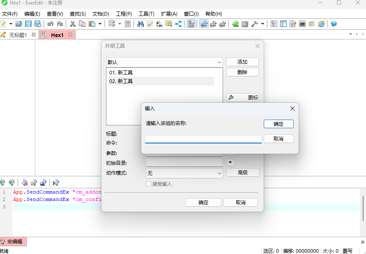Click the Open File folder icon
Viewport: 366px width, 254px height.
point(18,24)
